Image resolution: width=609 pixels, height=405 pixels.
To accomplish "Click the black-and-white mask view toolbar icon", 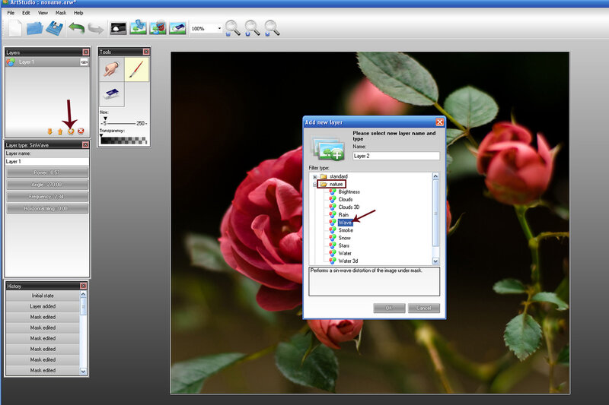I will [x=118, y=29].
